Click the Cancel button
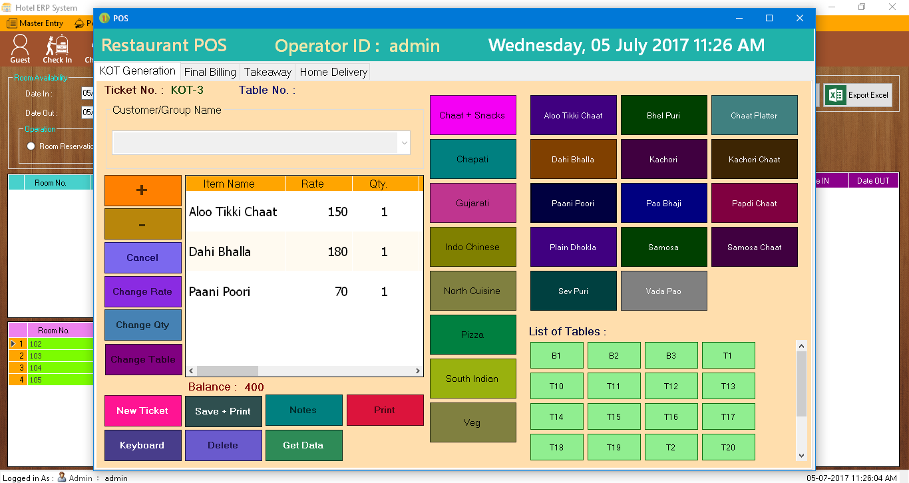The height and width of the screenshot is (483, 909). click(x=143, y=257)
